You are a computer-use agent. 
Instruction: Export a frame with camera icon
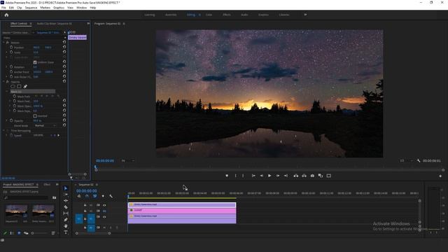coord(312,176)
